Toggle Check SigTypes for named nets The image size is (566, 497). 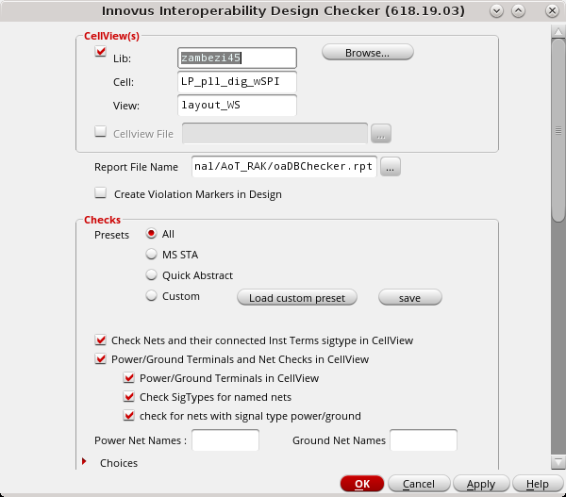tap(129, 396)
